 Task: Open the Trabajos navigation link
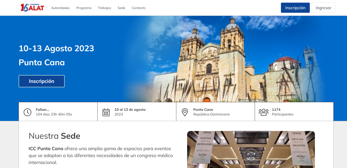tap(104, 8)
